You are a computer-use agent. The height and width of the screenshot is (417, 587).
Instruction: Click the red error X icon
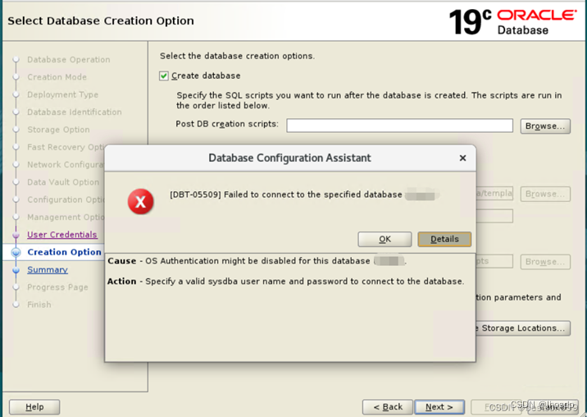(140, 202)
